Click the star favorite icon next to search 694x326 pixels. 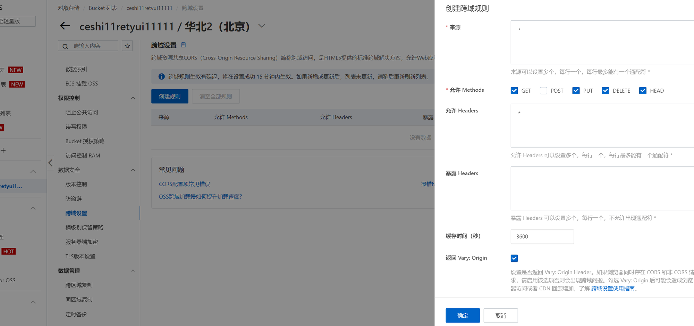coord(127,46)
